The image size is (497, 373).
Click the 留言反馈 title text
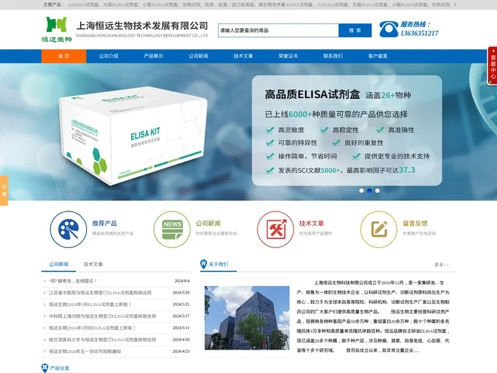click(x=416, y=223)
